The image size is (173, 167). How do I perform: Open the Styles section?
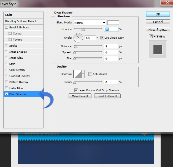pyautogui.click(x=23, y=15)
